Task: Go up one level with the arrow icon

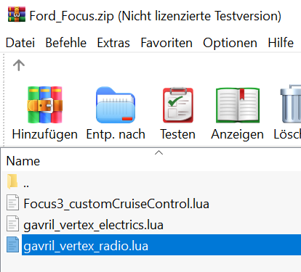Action: point(19,65)
